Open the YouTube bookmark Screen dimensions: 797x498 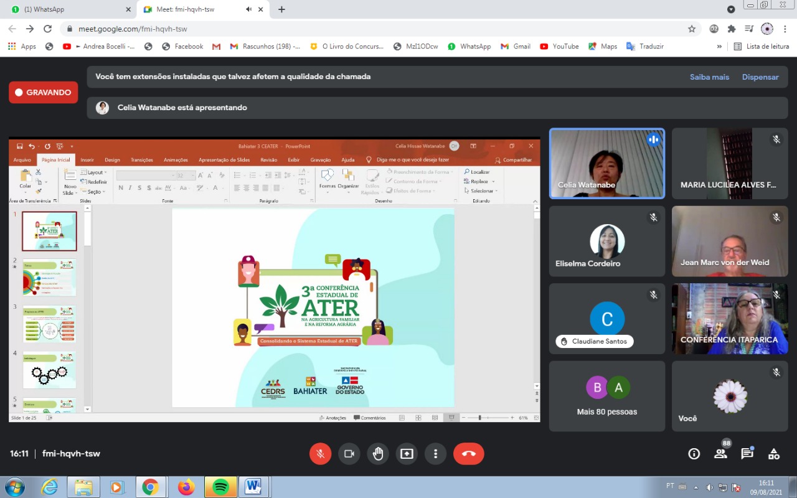click(559, 47)
